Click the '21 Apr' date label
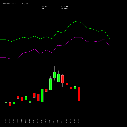 (x=50, y=121)
